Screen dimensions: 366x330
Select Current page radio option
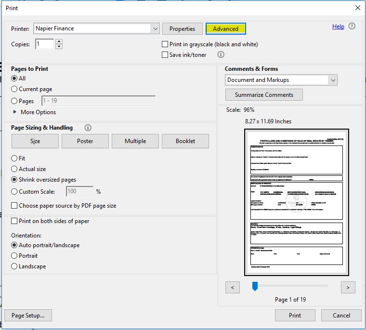[14, 89]
